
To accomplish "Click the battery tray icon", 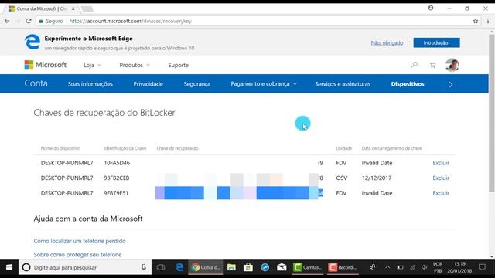I will 400,268.
